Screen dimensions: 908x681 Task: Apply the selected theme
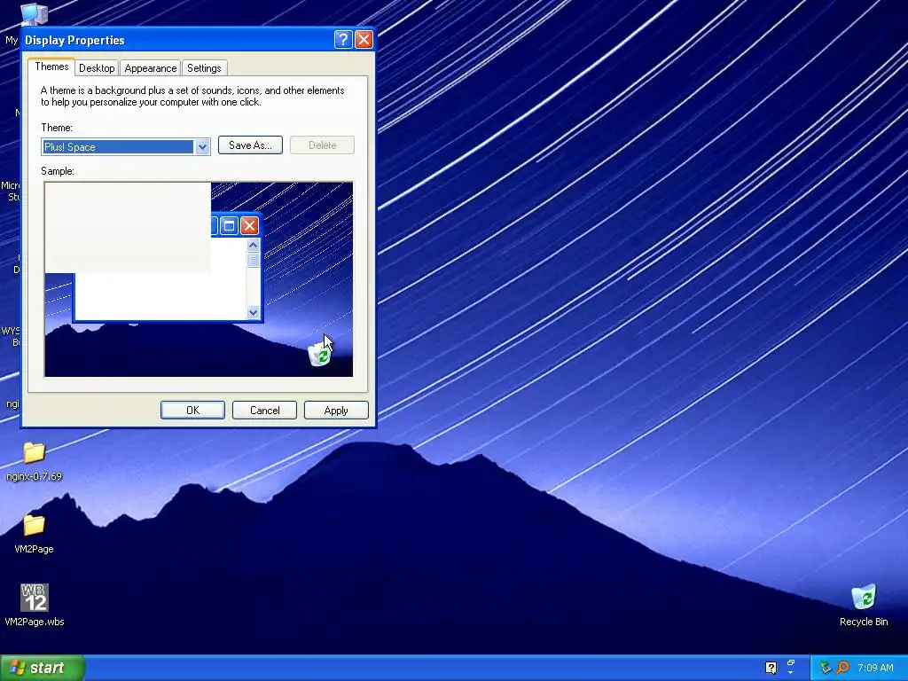coord(336,410)
